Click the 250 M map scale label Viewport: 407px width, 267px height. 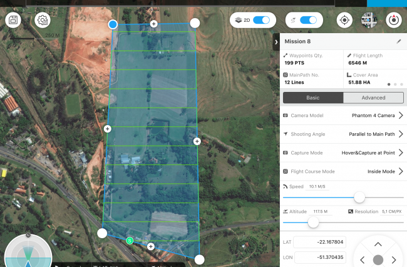coord(53,35)
